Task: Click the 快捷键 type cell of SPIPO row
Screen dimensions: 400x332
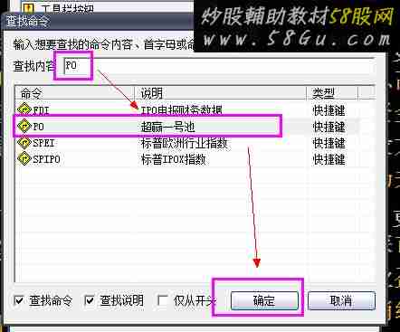Action: point(329,159)
